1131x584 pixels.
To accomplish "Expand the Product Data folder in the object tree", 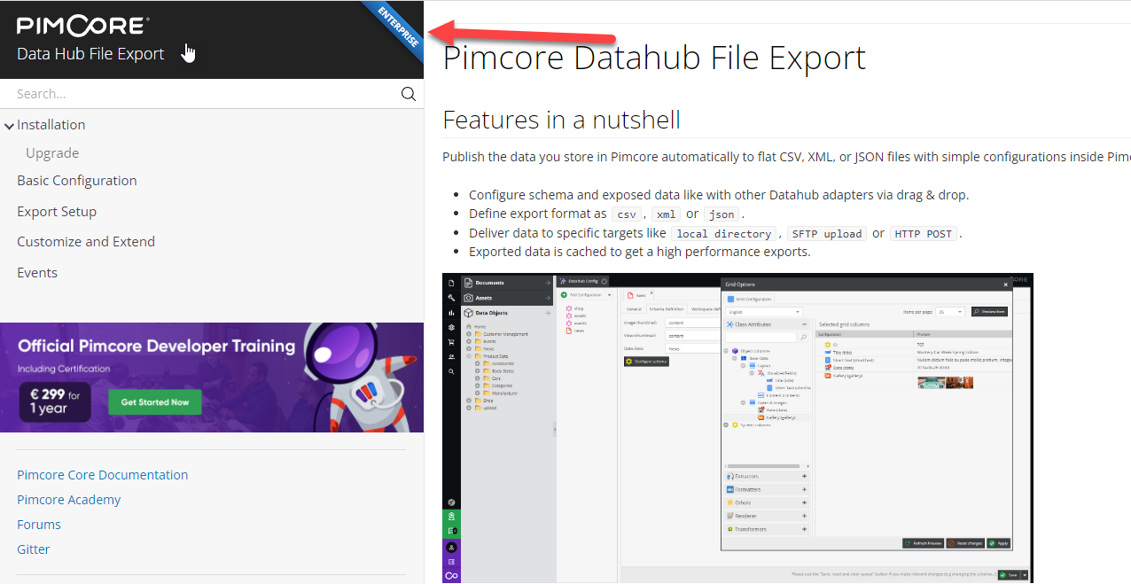I will click(469, 355).
